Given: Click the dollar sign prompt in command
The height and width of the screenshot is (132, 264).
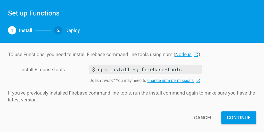Looking at the screenshot, I should click(x=94, y=69).
